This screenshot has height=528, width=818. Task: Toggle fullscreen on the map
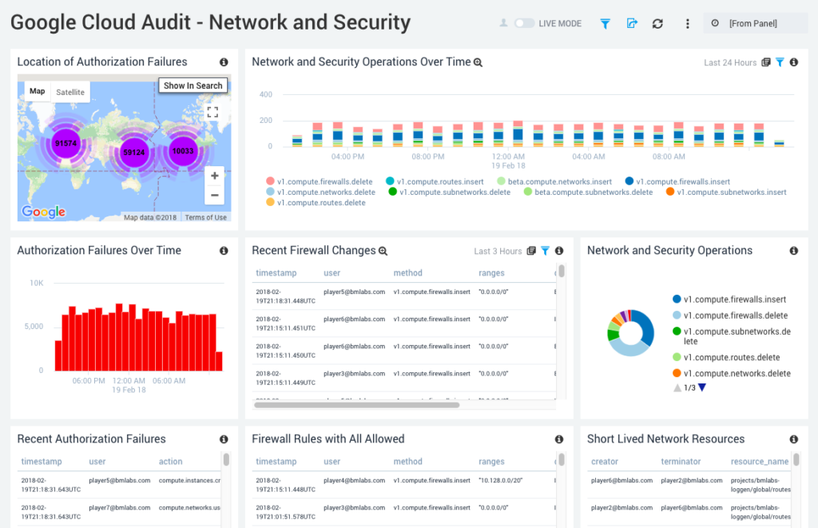[212, 112]
